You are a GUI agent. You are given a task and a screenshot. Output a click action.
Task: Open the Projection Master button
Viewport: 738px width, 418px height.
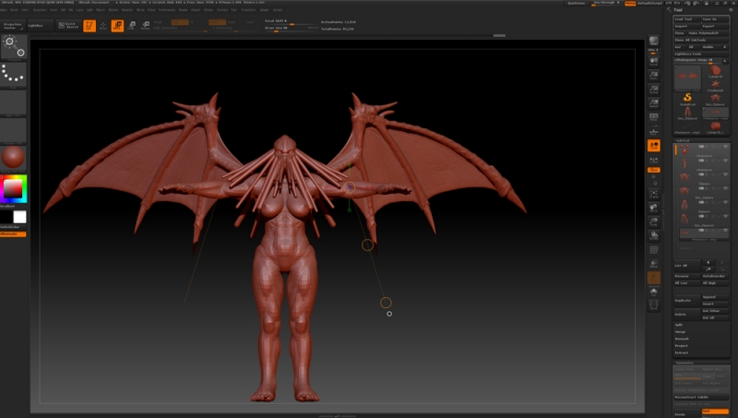pos(13,25)
